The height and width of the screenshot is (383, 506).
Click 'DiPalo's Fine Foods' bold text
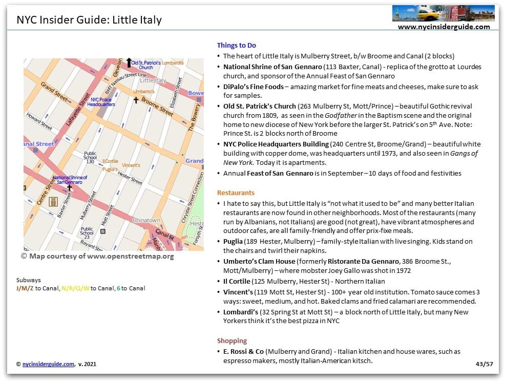click(x=254, y=87)
